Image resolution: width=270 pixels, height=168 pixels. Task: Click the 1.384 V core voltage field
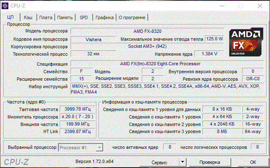pos(209,54)
